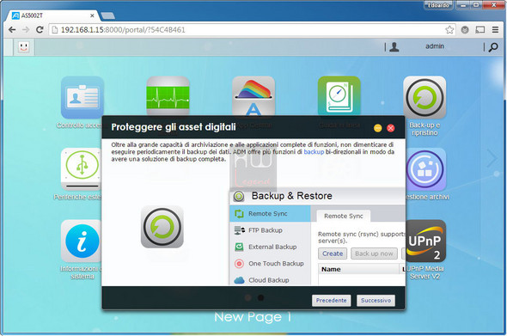Screen dimensions: 507x336
Task: Open the online guide compass icon
Action: 339,96
